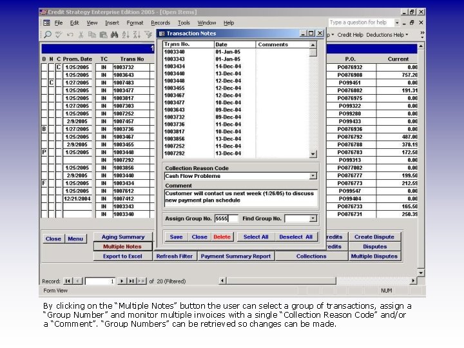464x348 pixels.
Task: Click the transaction list vertical scrollbar thumb
Action: pos(313,53)
